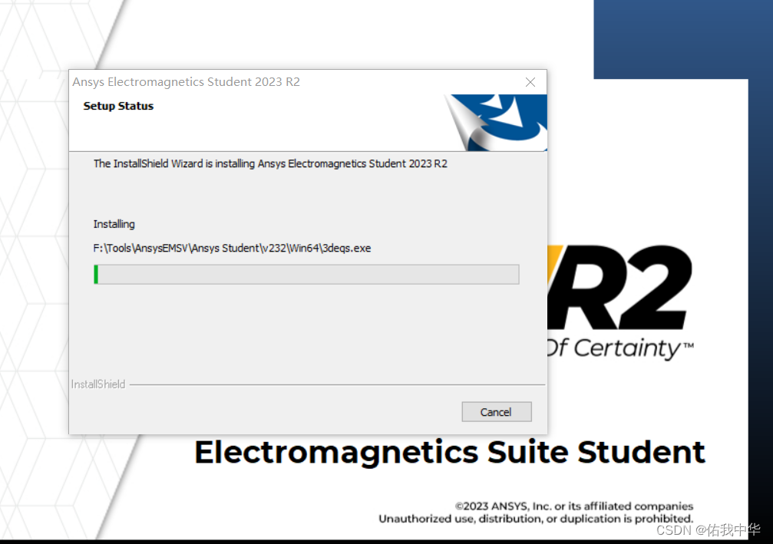Click the R2 logo on splash screen
Screen dimensions: 773x544
[x=619, y=287]
